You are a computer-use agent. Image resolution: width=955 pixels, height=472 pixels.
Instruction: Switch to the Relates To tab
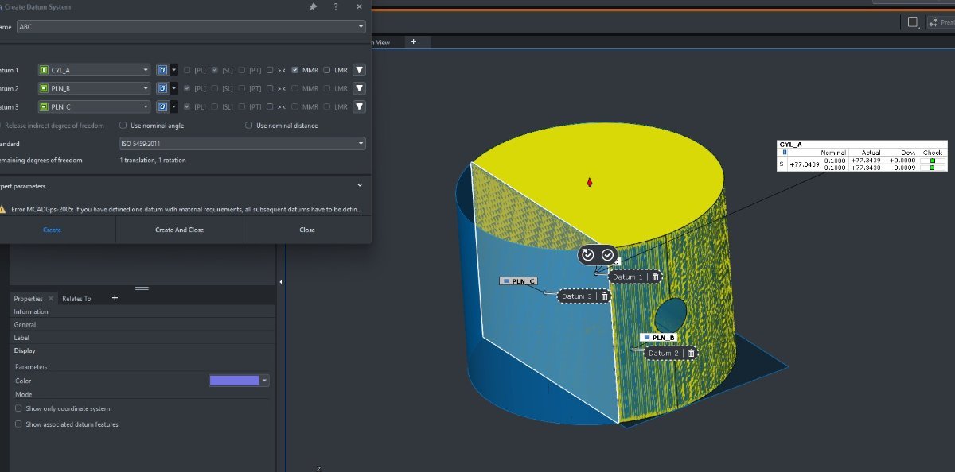tap(76, 299)
